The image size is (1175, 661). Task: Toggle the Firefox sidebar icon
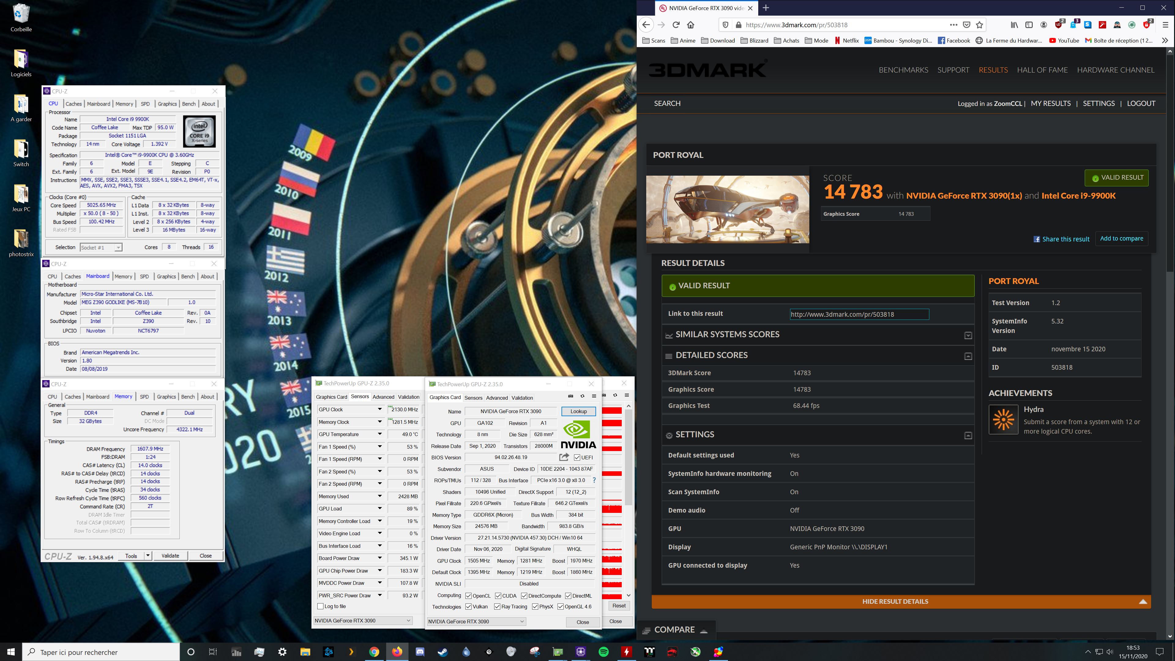(x=1029, y=24)
